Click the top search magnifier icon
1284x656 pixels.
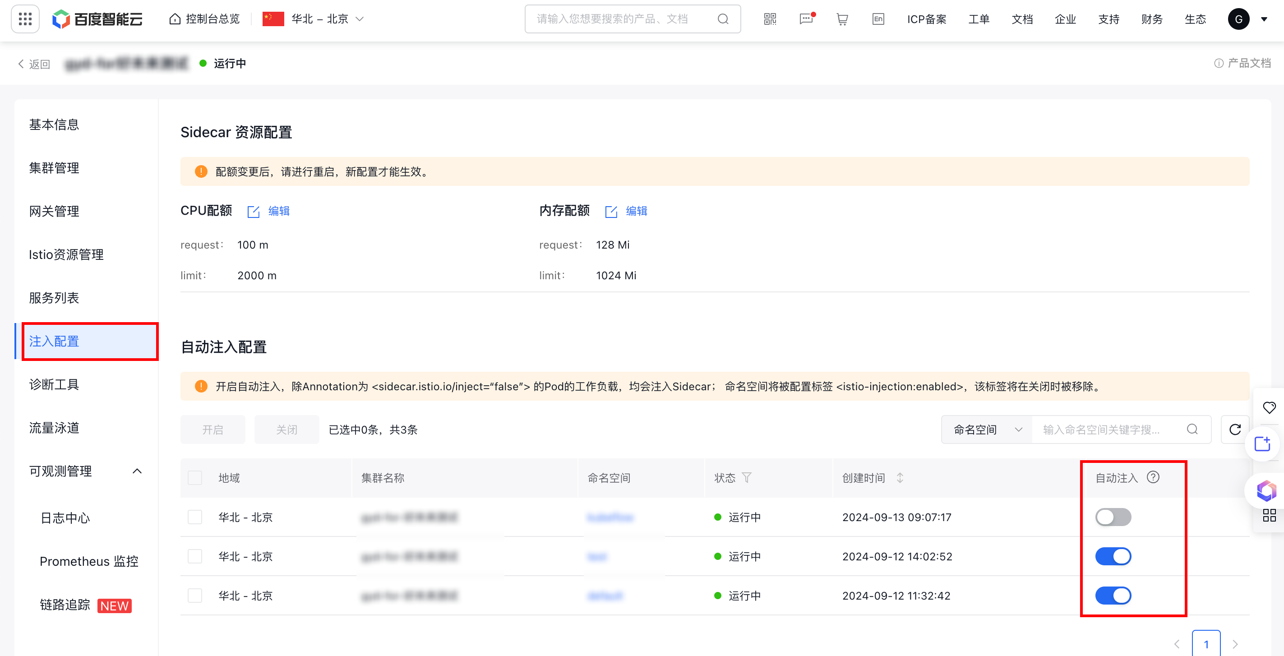click(x=723, y=19)
